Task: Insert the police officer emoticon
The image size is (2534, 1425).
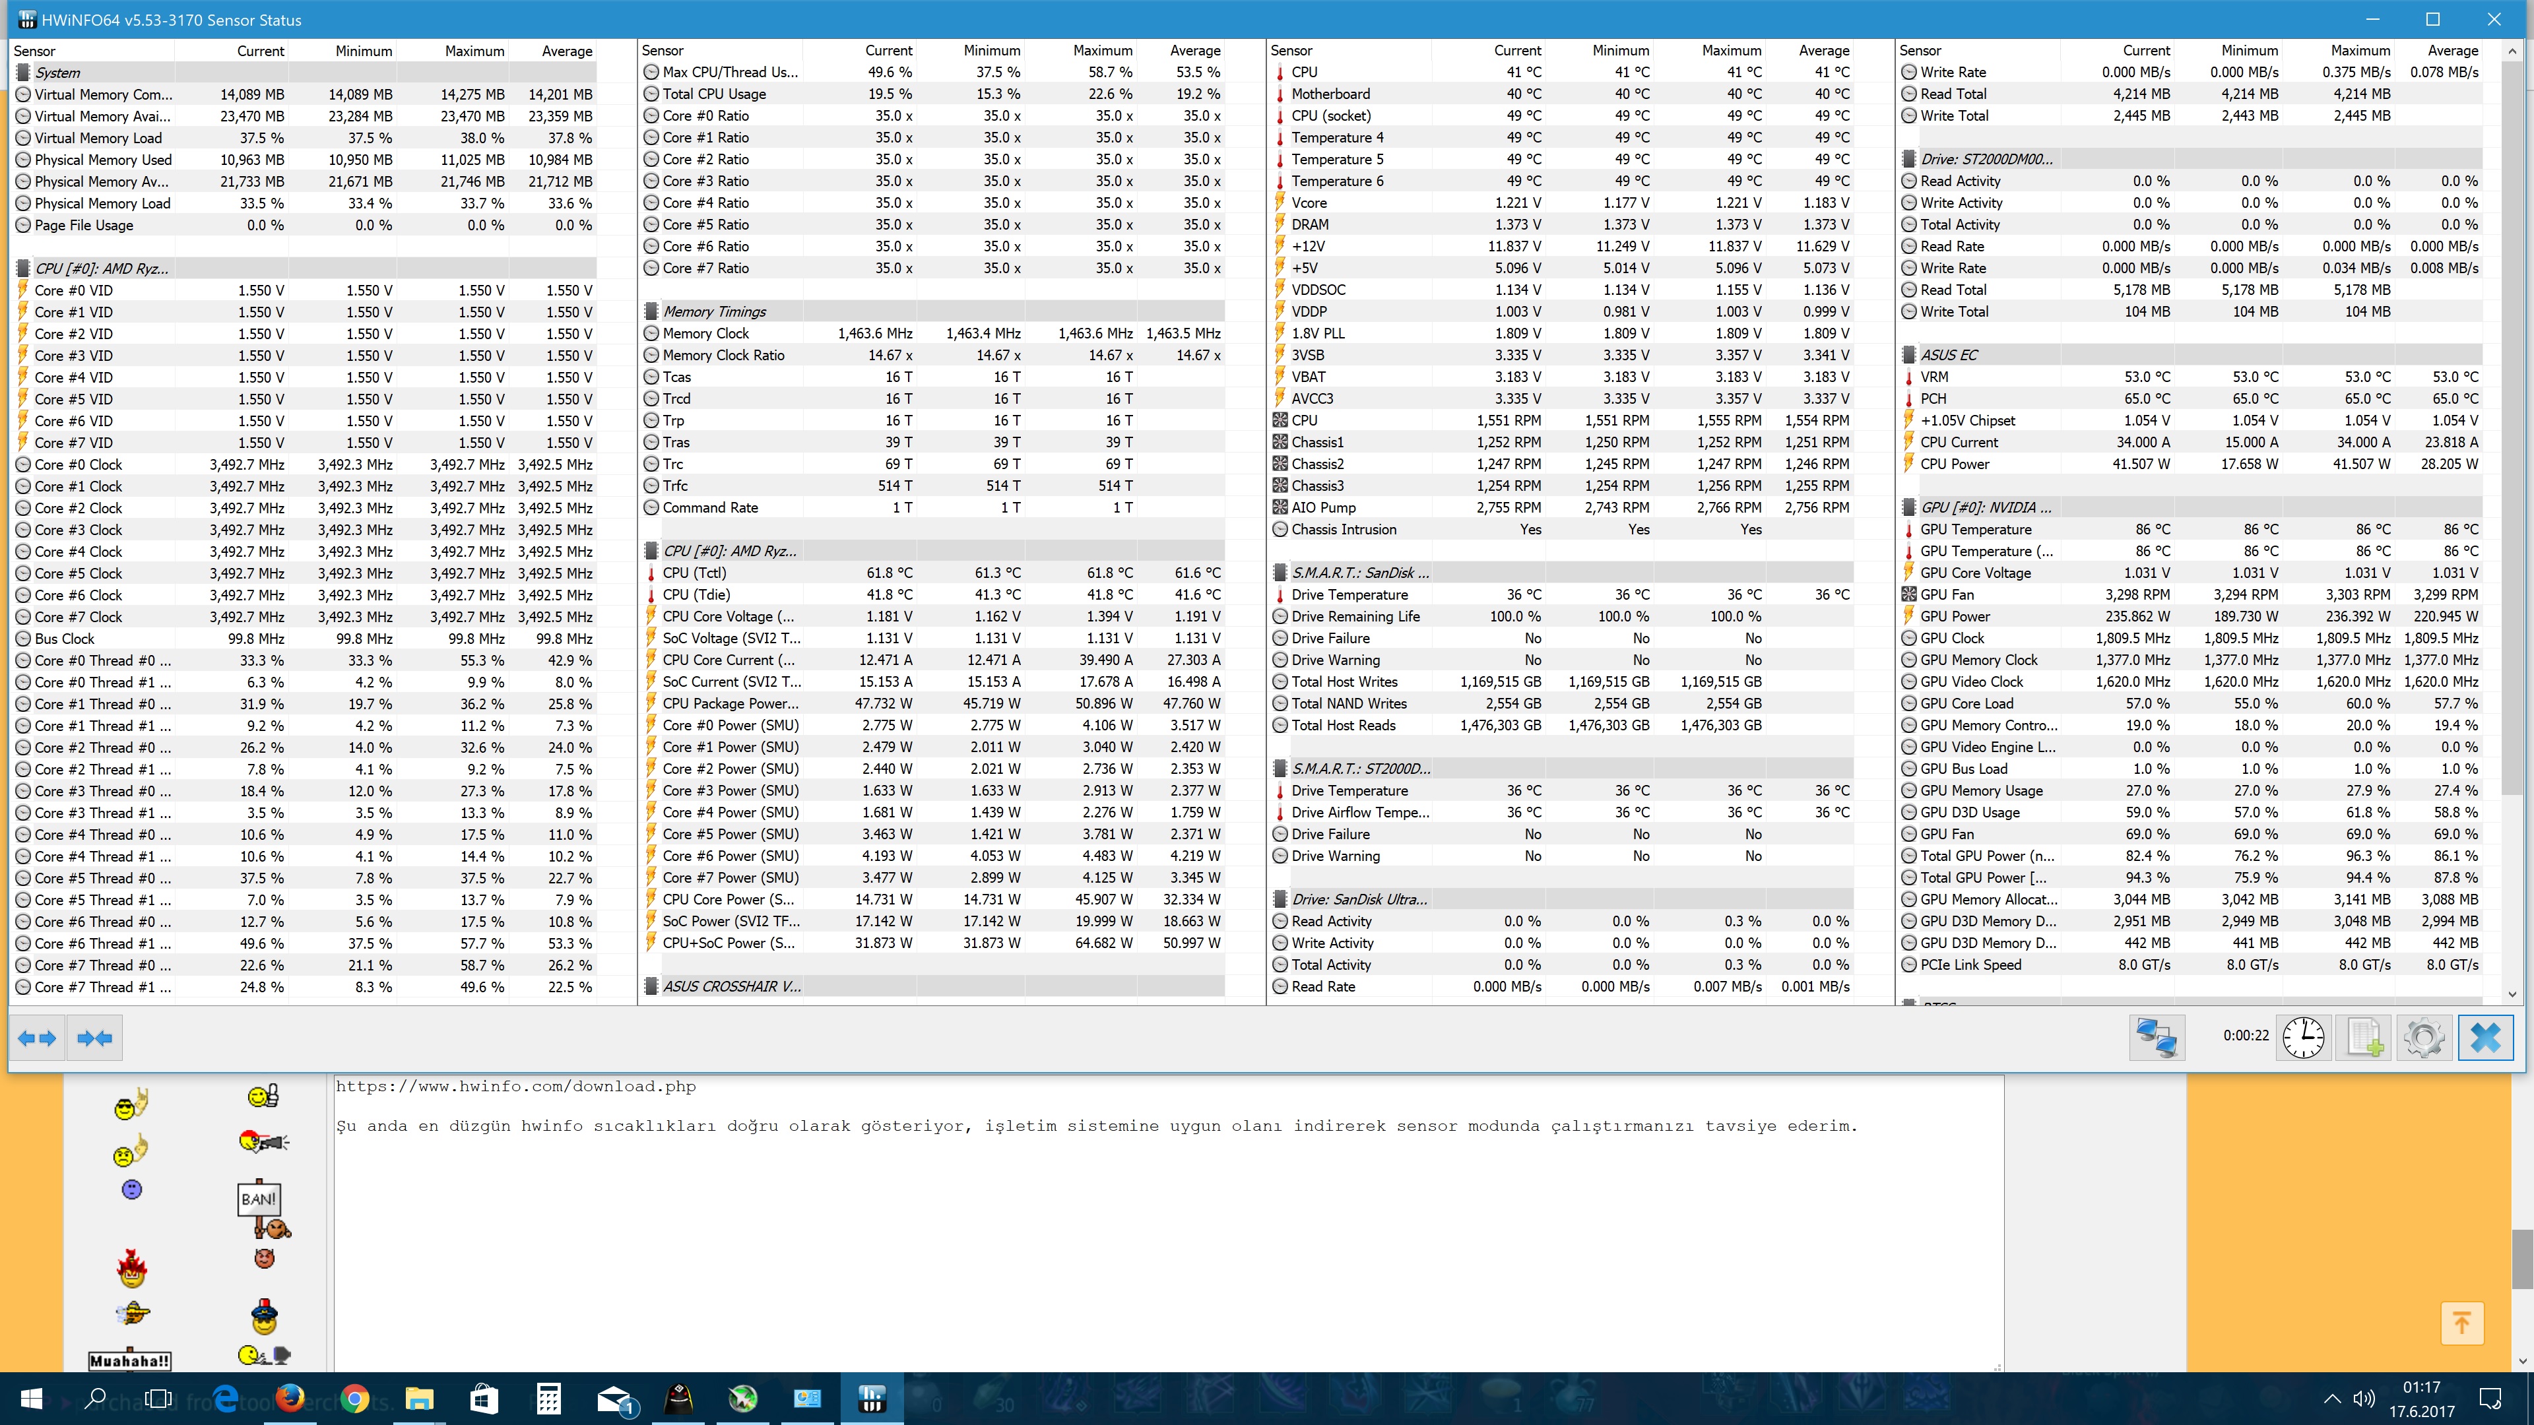Action: click(x=264, y=1316)
